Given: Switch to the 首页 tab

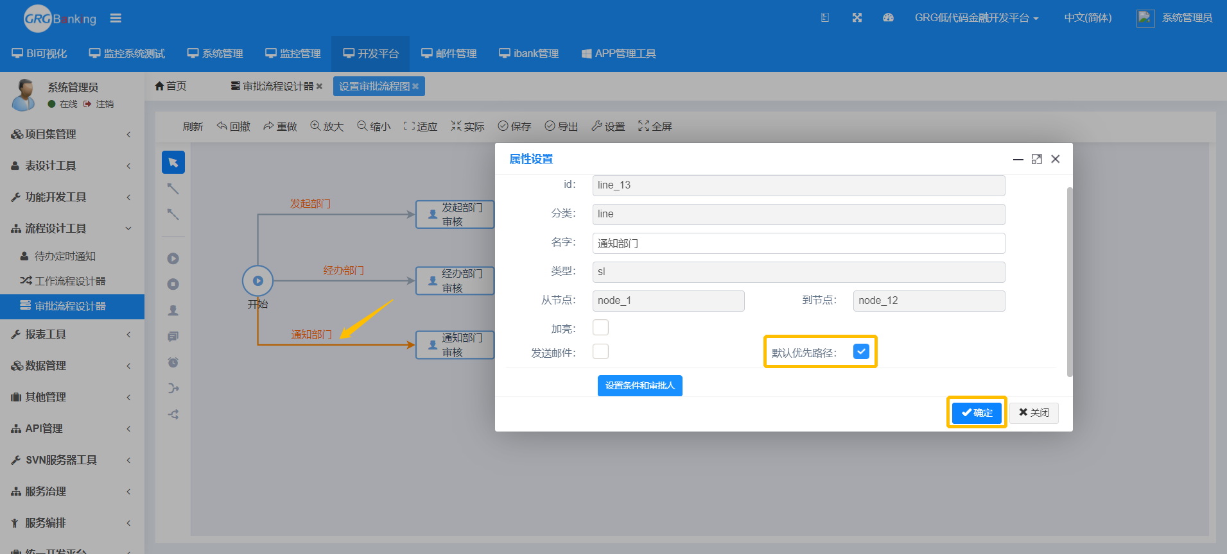Looking at the screenshot, I should tap(171, 86).
